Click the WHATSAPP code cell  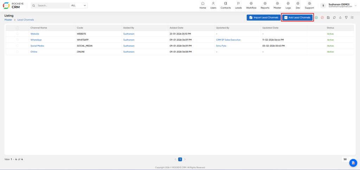(83, 40)
